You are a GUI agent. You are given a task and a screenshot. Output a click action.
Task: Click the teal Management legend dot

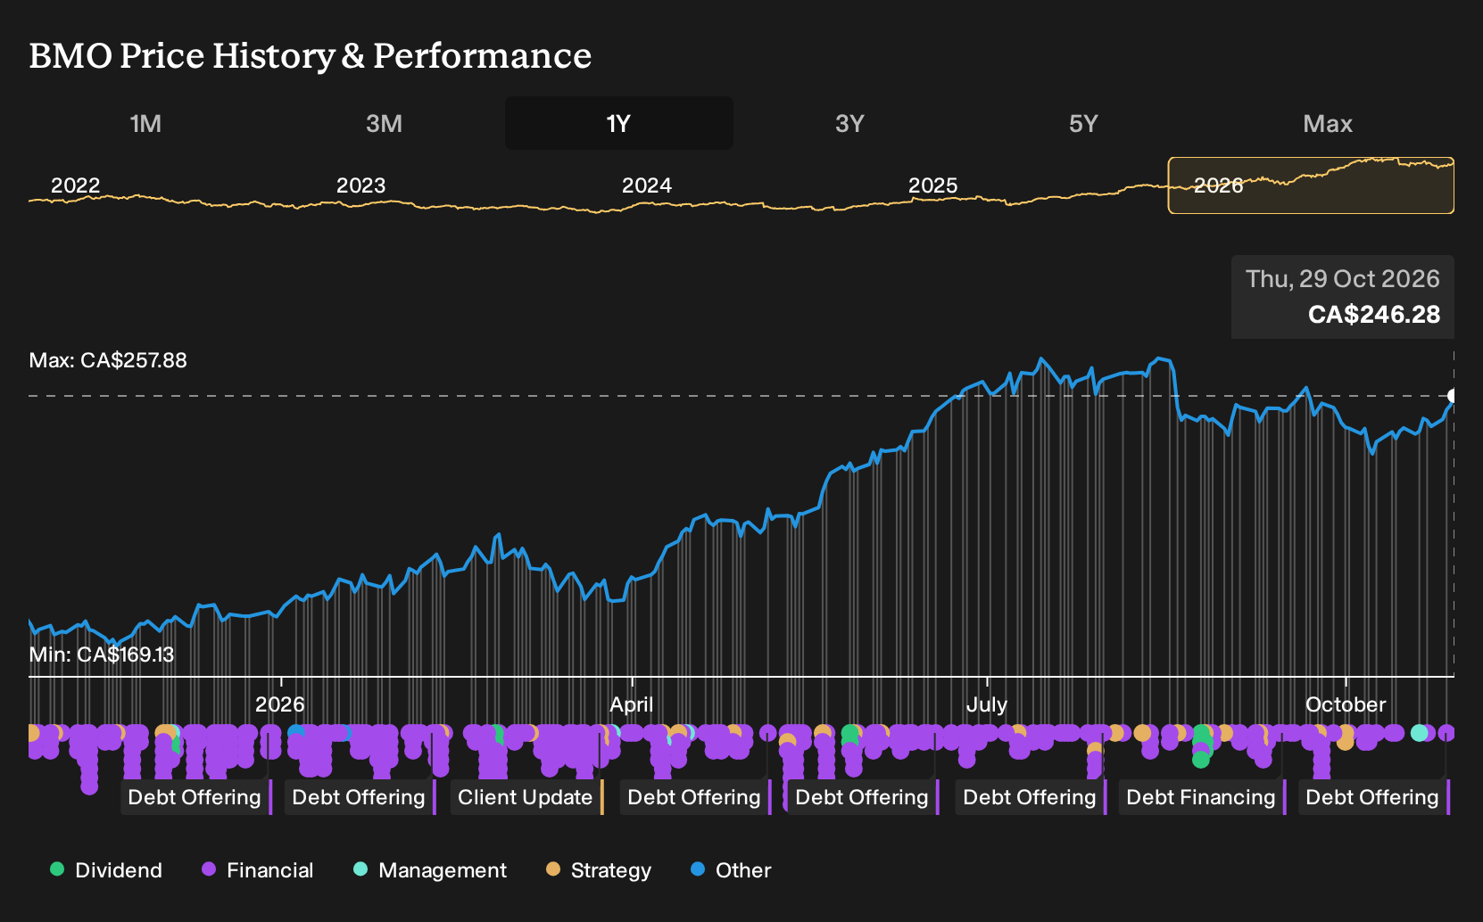360,868
